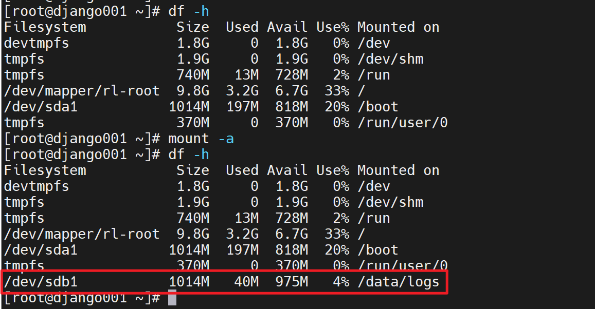Image resolution: width=595 pixels, height=309 pixels.
Task: Click the 1014M size value in the /dev/sdb1 row
Action: tap(189, 282)
